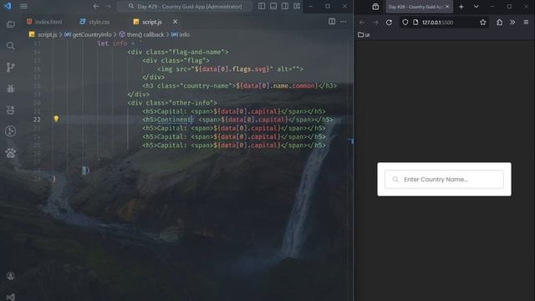This screenshot has height=301, width=535.
Task: Reload the browser page
Action: (x=389, y=23)
